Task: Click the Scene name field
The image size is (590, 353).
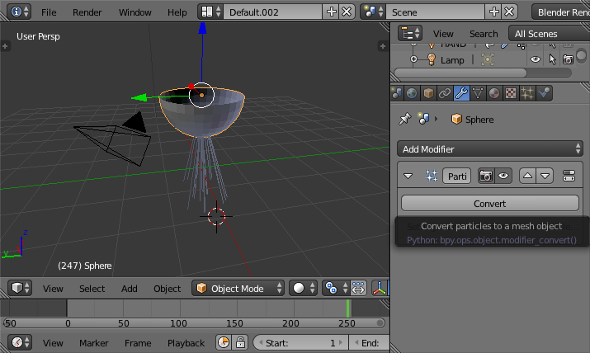Action: pos(436,12)
